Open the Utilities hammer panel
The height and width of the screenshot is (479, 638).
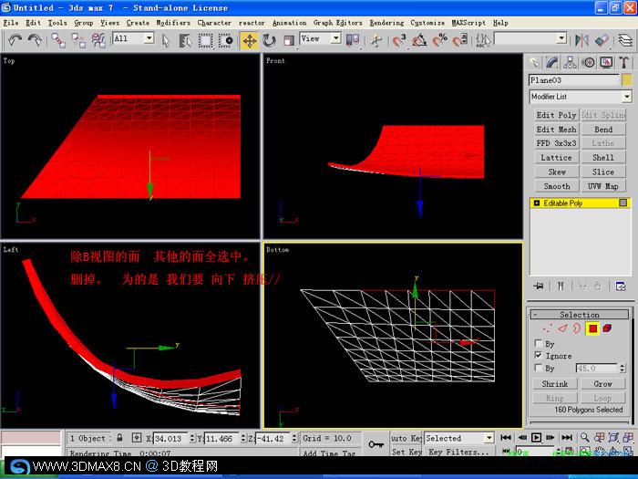623,62
